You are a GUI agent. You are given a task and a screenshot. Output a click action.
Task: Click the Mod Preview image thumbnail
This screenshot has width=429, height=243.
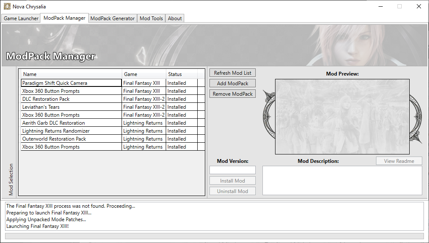[x=342, y=117]
